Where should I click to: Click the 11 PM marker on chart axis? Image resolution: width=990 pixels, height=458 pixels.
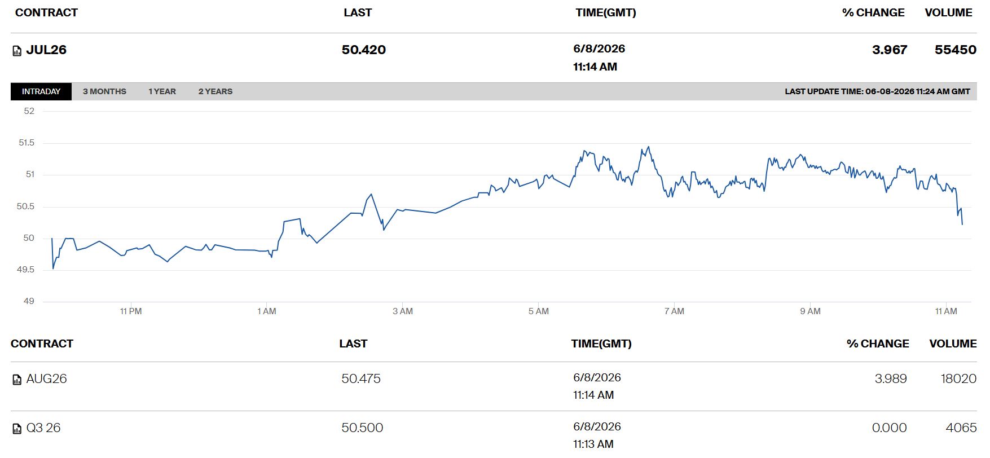[131, 311]
